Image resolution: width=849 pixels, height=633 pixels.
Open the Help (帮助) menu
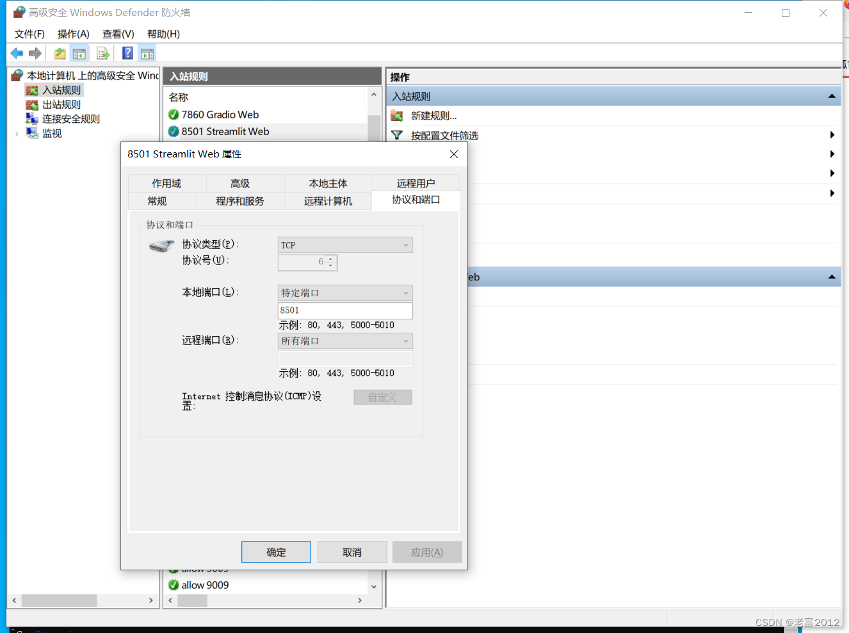(x=163, y=34)
